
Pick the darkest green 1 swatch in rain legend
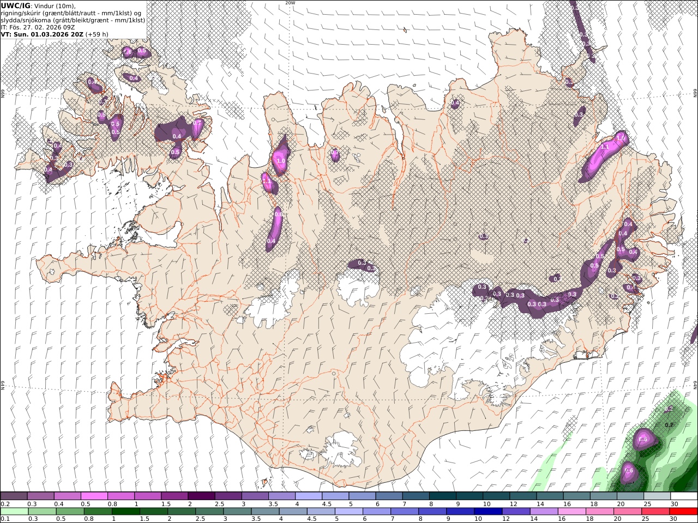125,512
